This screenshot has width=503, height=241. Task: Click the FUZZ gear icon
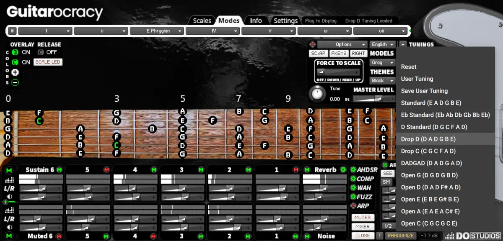point(353,197)
